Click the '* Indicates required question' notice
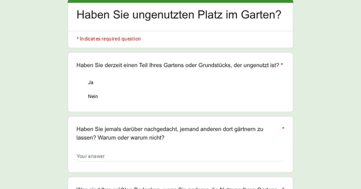The image size is (361, 189). [x=109, y=39]
